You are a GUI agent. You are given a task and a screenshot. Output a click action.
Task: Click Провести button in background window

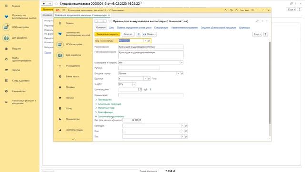47,10
